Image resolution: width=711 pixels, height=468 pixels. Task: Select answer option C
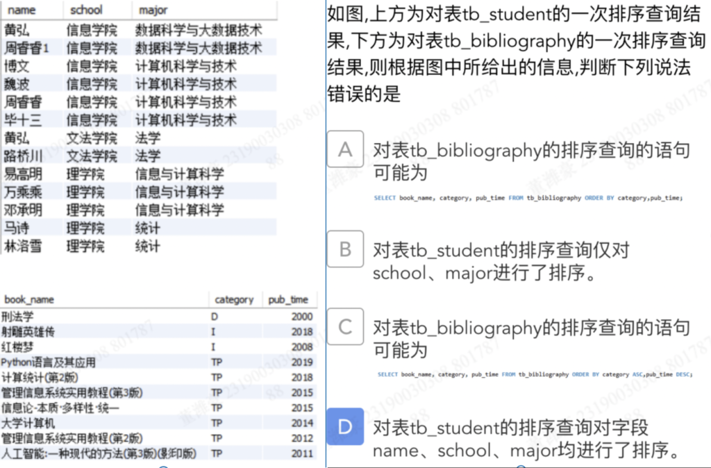[x=345, y=327]
